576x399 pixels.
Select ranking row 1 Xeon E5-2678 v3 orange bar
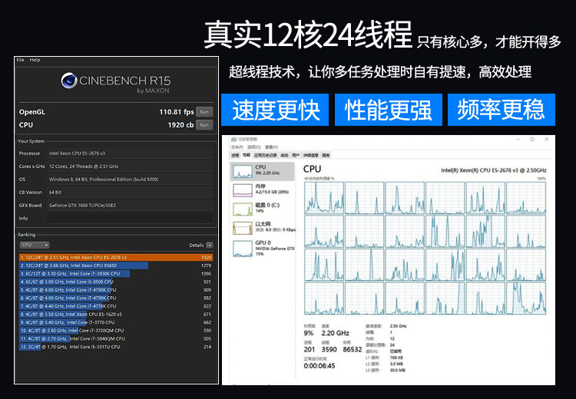tap(116, 257)
